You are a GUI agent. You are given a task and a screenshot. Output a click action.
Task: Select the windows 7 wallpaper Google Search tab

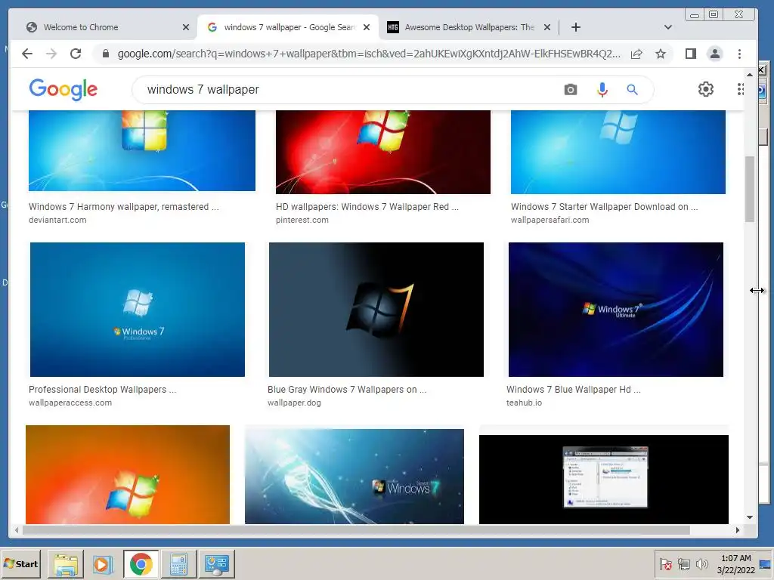tap(289, 27)
